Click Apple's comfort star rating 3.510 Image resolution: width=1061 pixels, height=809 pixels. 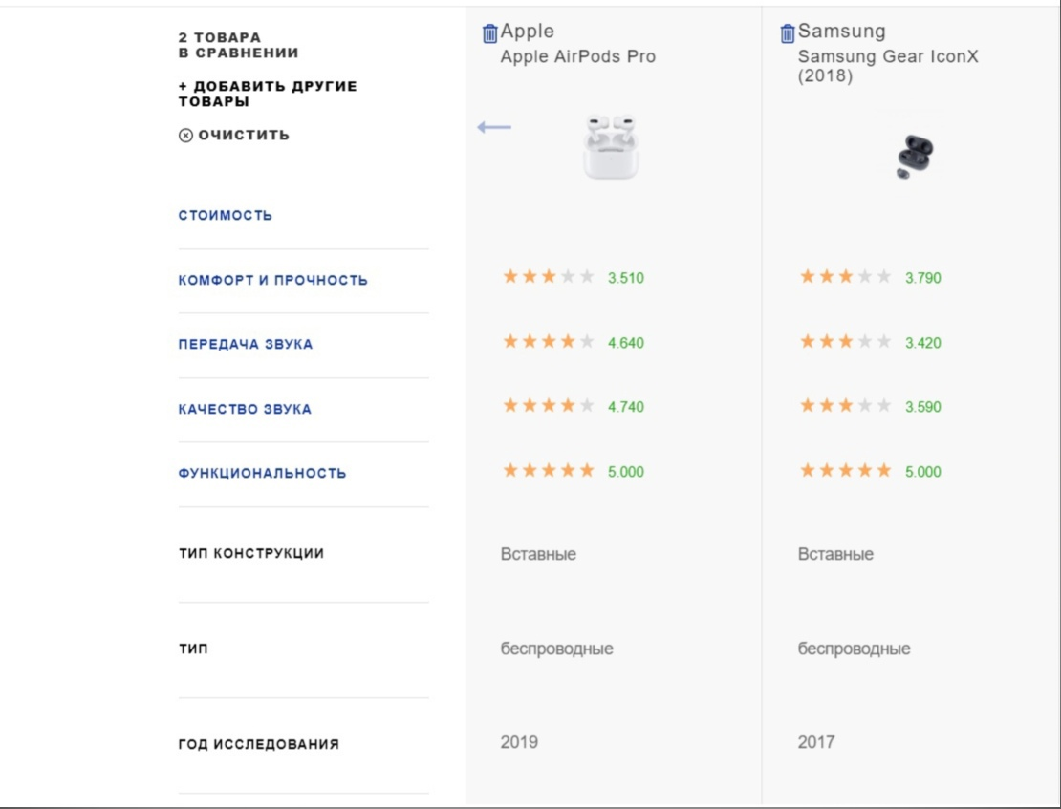(x=549, y=277)
